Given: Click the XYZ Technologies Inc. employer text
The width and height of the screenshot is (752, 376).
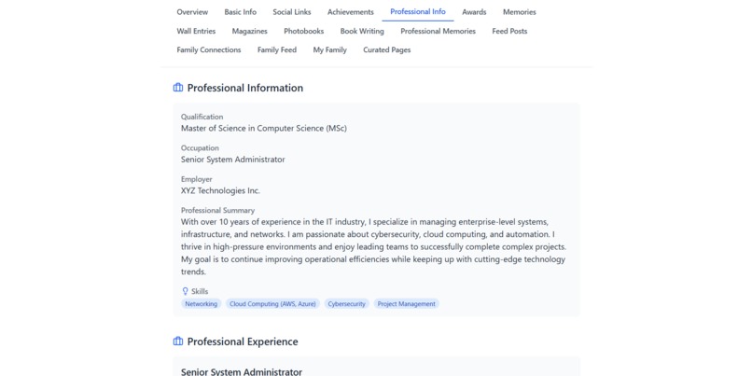Looking at the screenshot, I should (x=220, y=191).
